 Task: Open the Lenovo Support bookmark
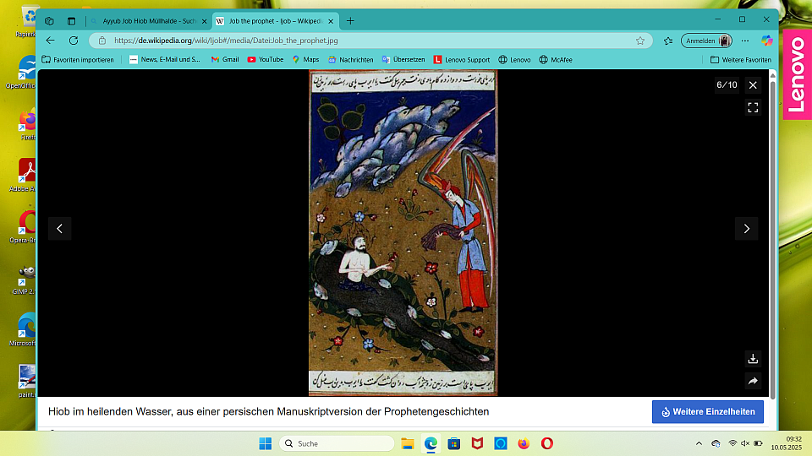tap(462, 59)
